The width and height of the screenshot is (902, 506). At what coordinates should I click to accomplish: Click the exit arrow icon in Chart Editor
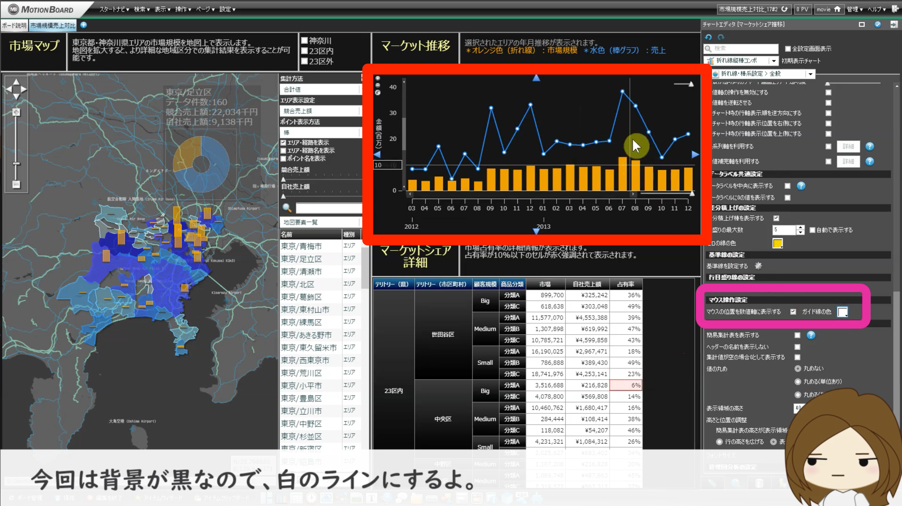point(894,24)
